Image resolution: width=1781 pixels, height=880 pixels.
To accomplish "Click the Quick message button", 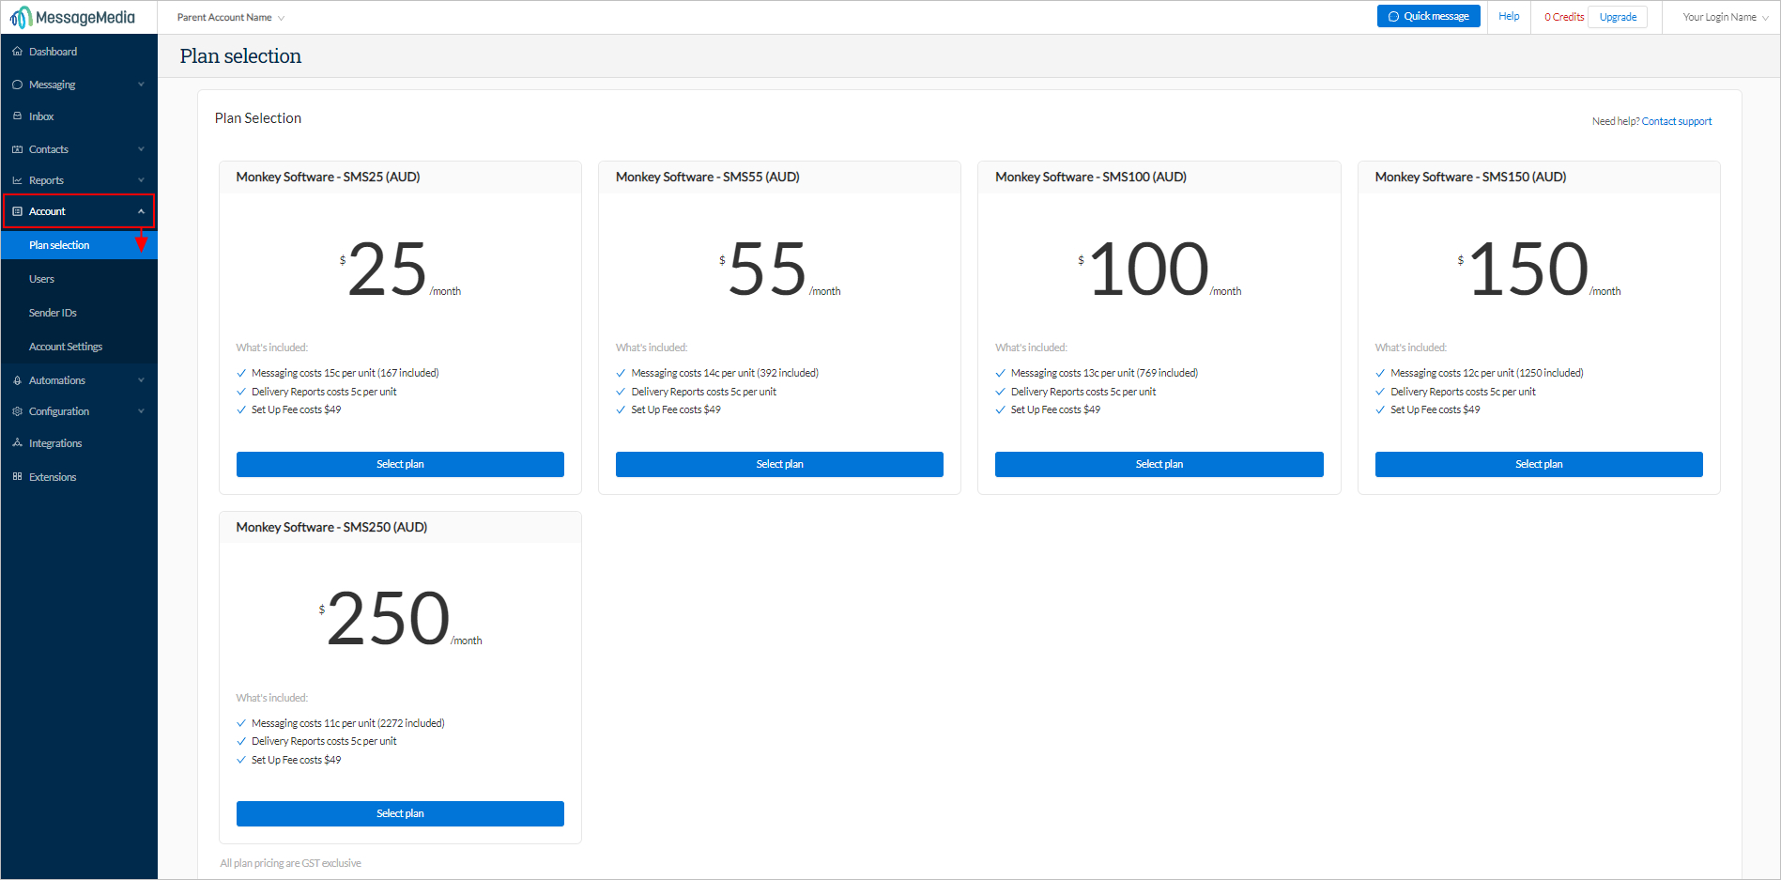I will click(x=1428, y=17).
